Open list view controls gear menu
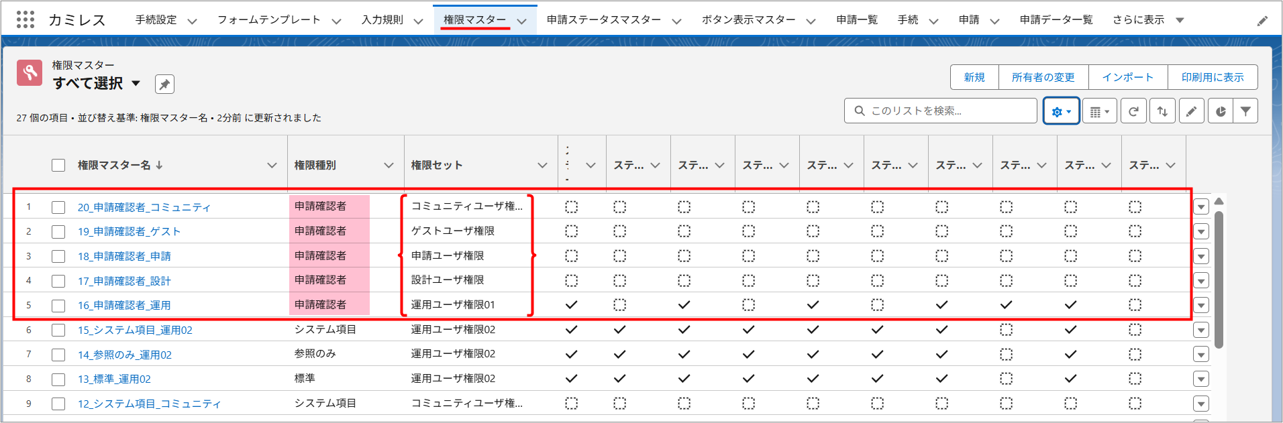The width and height of the screenshot is (1283, 423). (x=1061, y=111)
